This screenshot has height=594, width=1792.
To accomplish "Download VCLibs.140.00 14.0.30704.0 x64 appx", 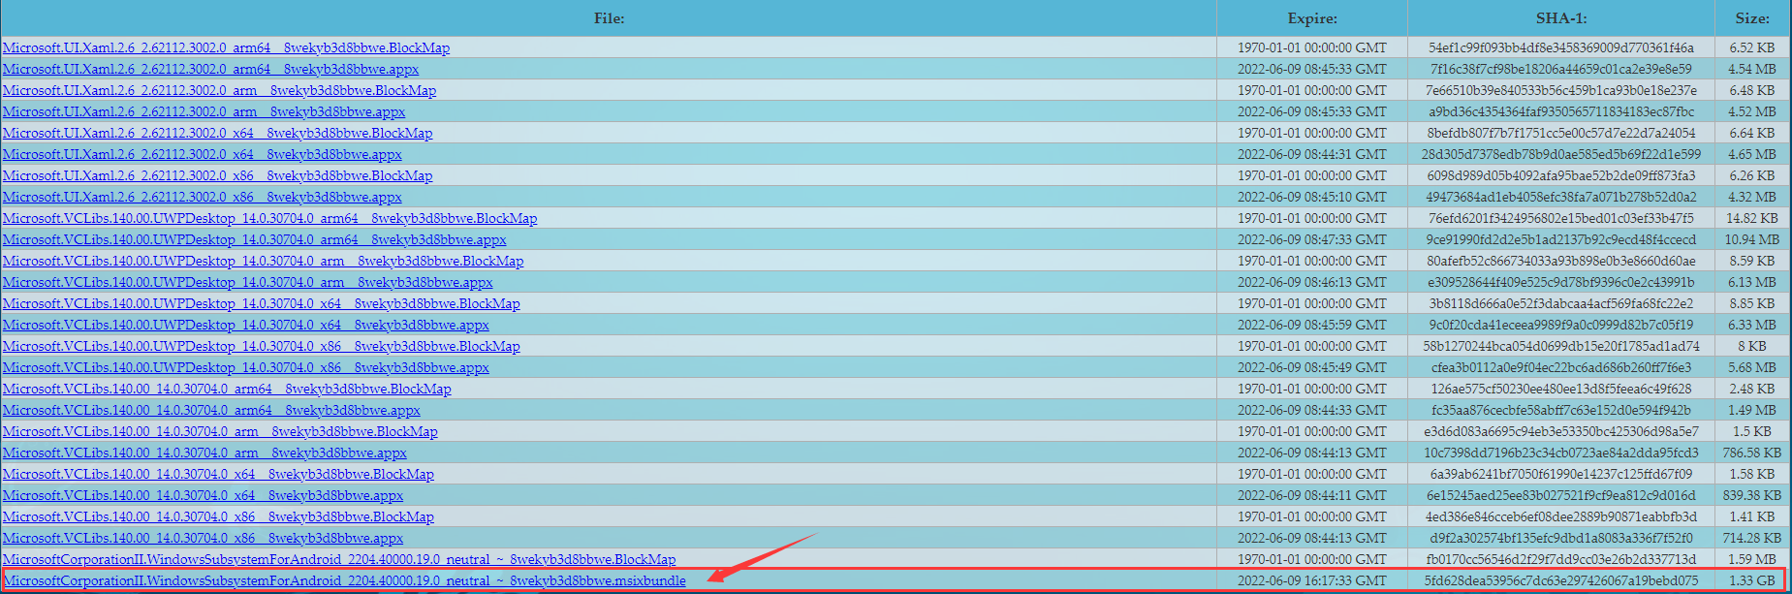I will pos(203,495).
